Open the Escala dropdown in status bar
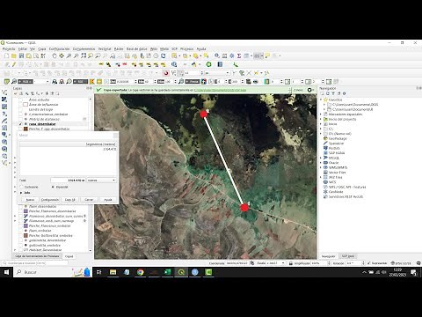Viewport: 422px width, 317px height. (x=283, y=263)
